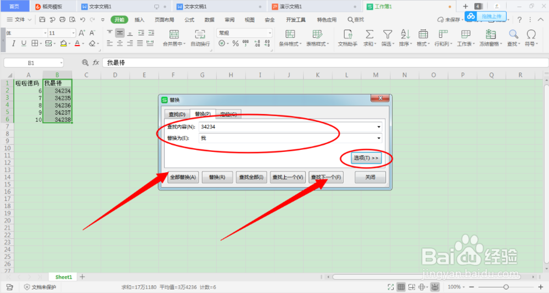Click the Merge and Center (合并居中) icon
This screenshot has width=549, height=293.
pos(174,35)
